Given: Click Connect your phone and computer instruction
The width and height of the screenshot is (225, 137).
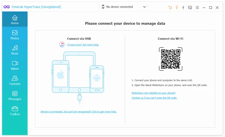Looking at the screenshot, I should (162, 80).
